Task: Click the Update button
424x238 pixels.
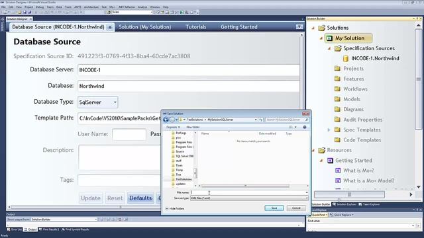Action: [x=91, y=198]
